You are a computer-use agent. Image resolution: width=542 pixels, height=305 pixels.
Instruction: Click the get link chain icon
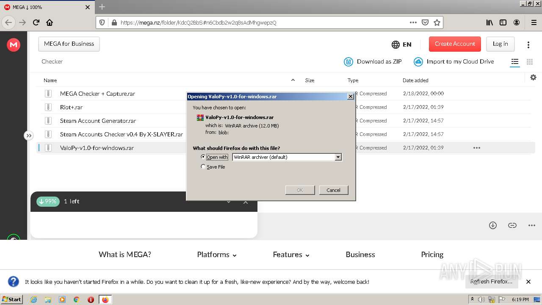[x=512, y=225]
